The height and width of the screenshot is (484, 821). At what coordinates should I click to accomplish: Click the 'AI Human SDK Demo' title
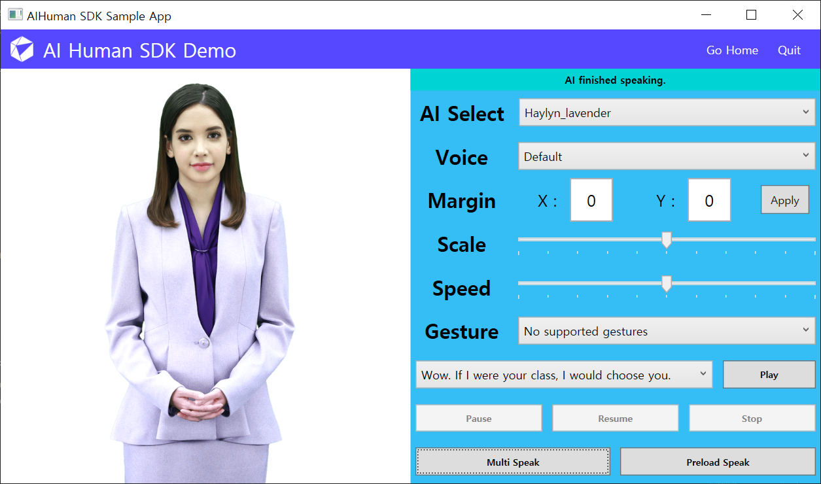tap(139, 50)
